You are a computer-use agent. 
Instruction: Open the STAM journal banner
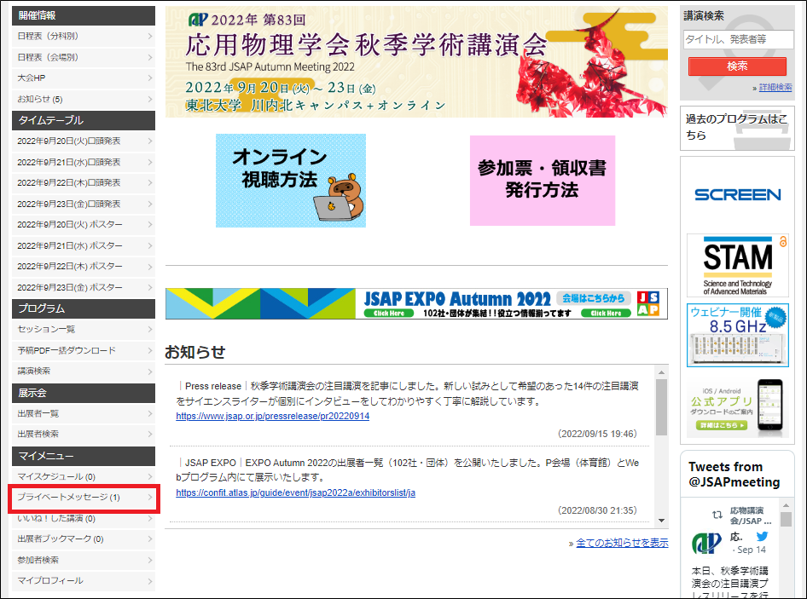[737, 265]
